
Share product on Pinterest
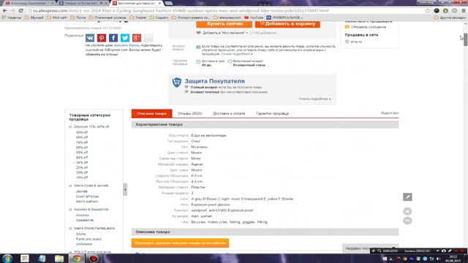click(102, 38)
